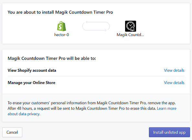Click the Install unlisted app button
192x140 pixels.
(169, 132)
